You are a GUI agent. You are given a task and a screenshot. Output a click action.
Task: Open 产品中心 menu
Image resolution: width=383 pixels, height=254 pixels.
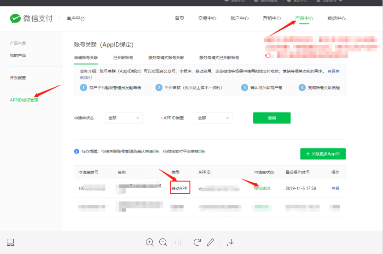(x=304, y=18)
